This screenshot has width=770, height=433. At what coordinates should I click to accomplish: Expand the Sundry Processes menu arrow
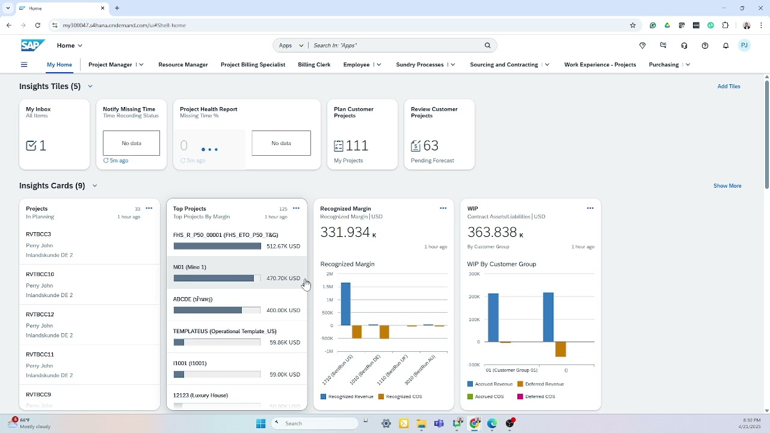tap(453, 64)
